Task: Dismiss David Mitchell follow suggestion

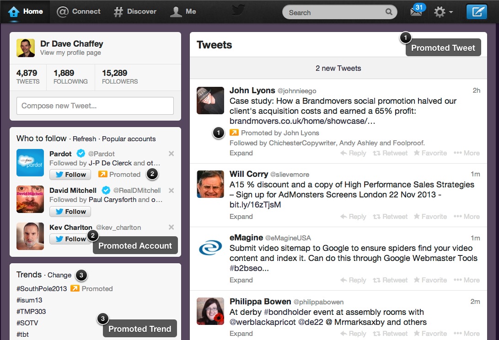Action: [x=171, y=190]
